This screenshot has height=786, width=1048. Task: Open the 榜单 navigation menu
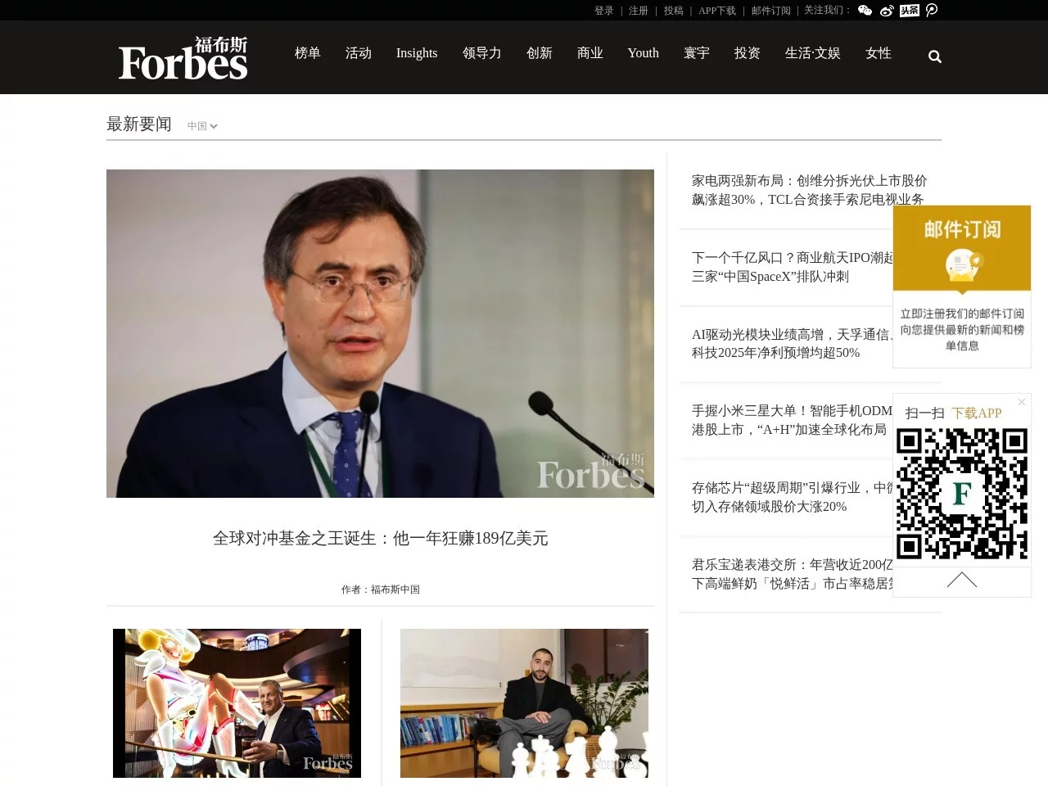(307, 53)
